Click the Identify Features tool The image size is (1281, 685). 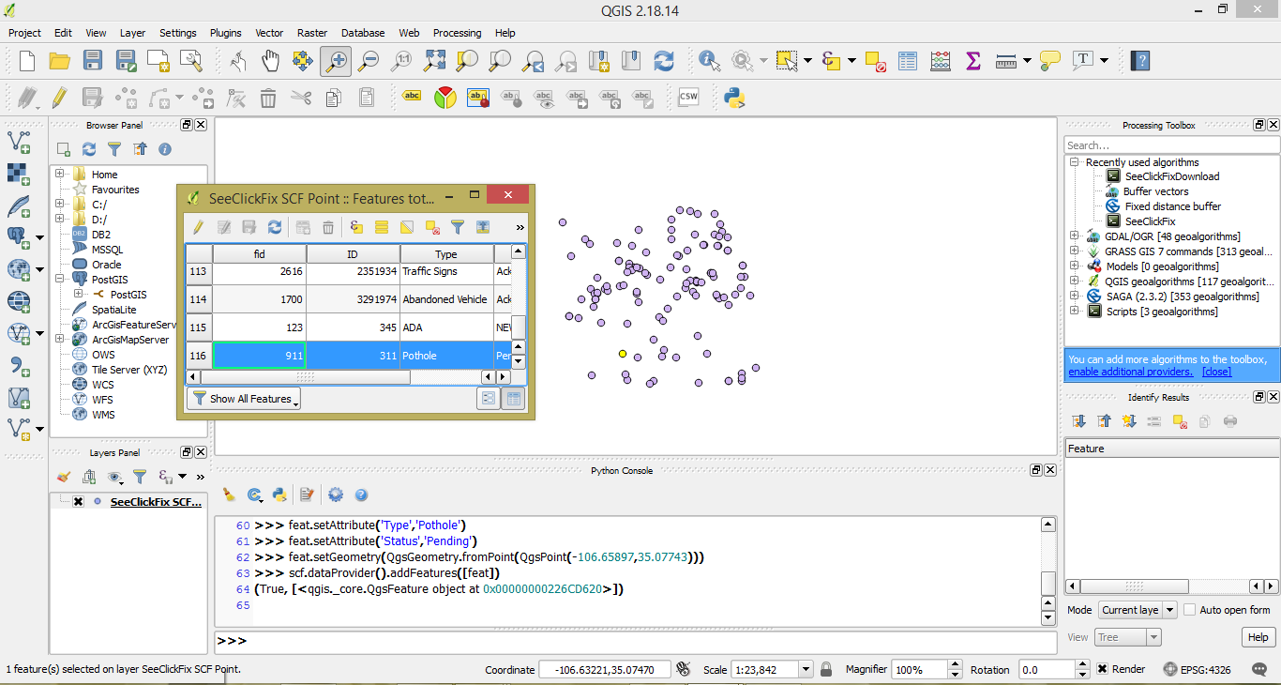(709, 61)
